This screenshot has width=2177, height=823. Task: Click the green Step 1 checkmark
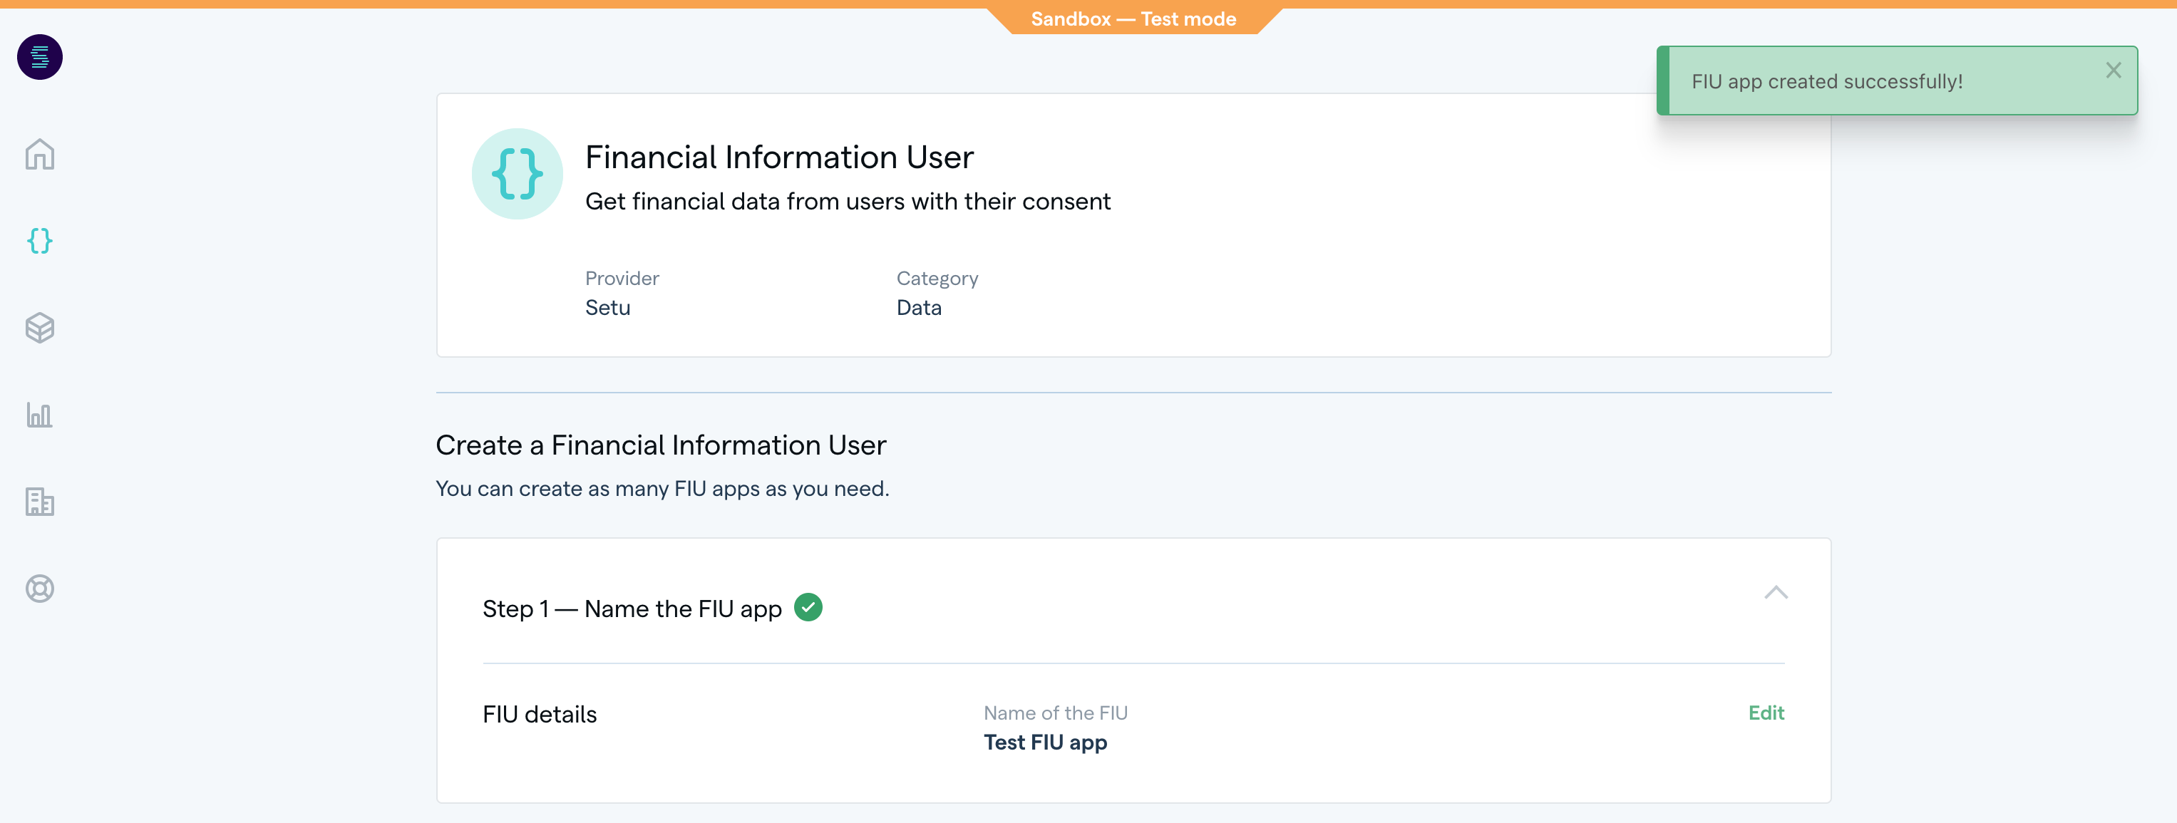tap(808, 608)
